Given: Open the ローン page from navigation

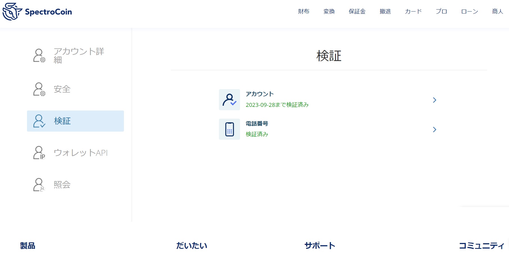Looking at the screenshot, I should point(469,12).
